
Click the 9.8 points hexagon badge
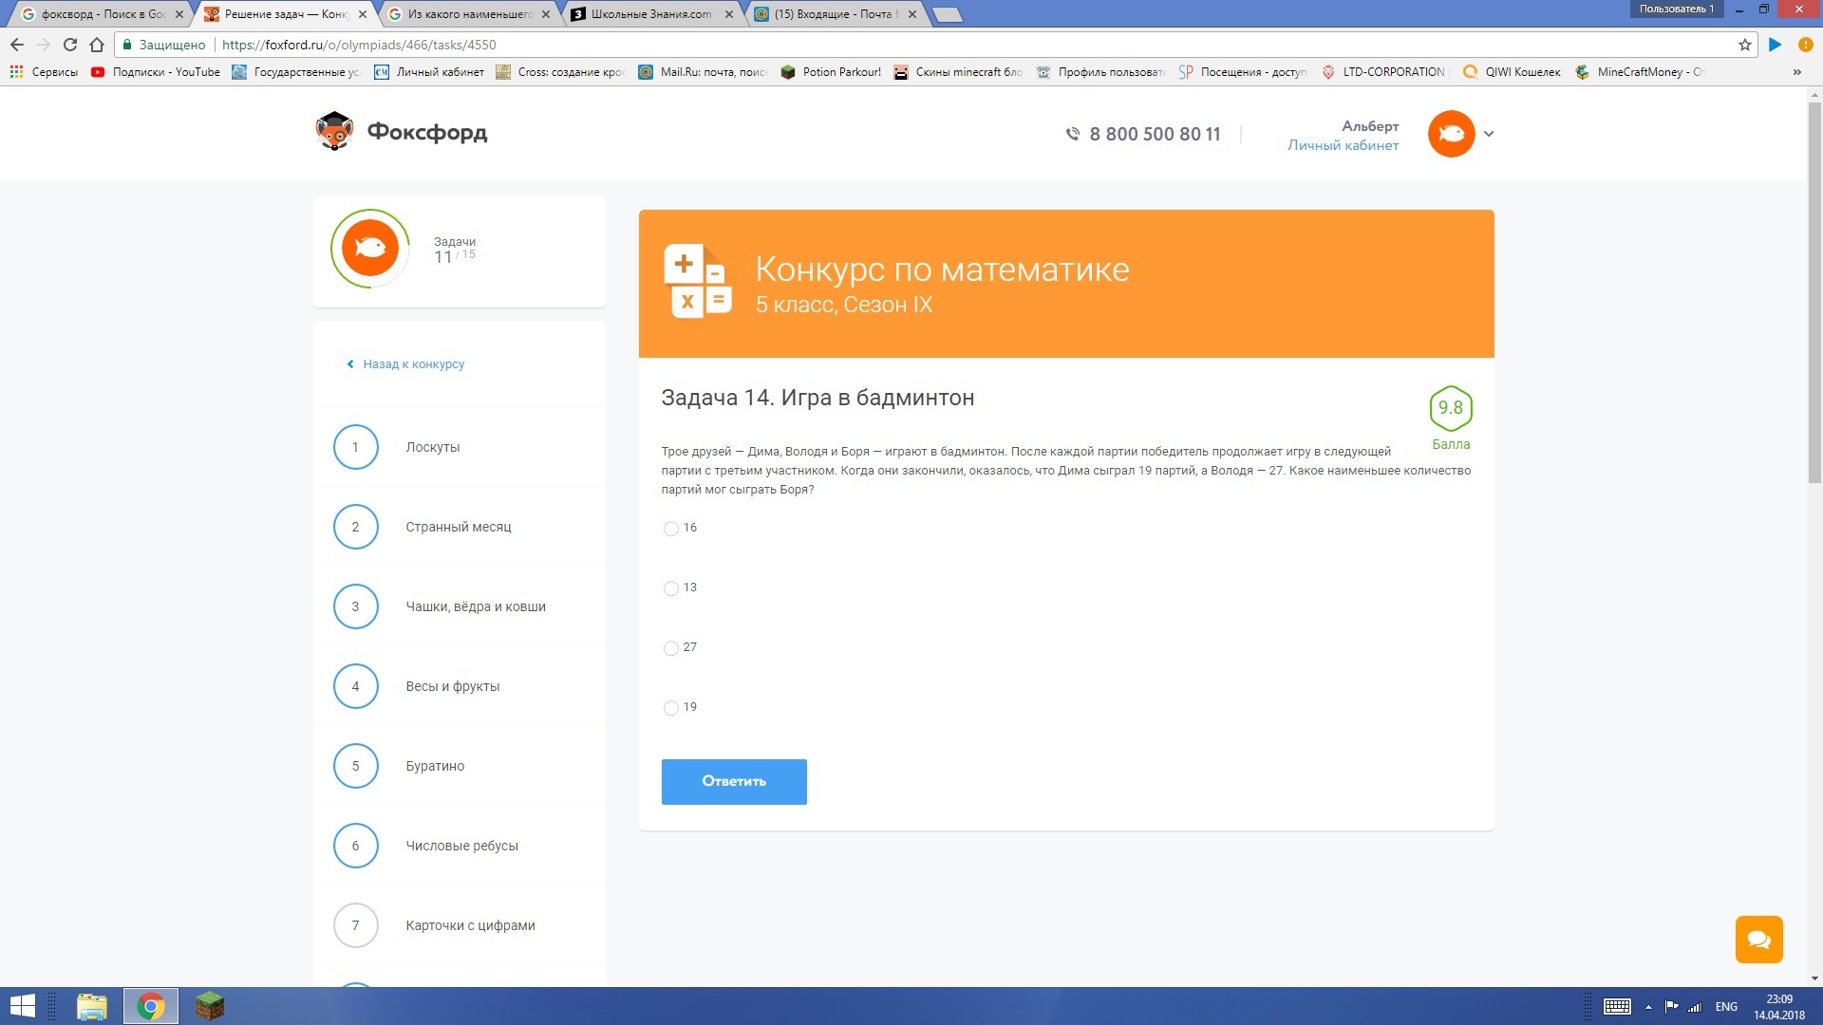point(1450,408)
